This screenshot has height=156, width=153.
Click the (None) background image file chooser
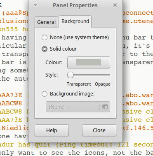point(78,107)
